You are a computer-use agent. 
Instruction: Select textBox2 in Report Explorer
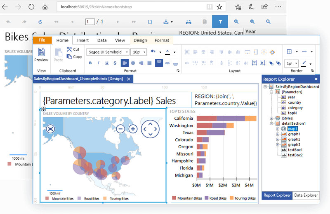coord(295,155)
